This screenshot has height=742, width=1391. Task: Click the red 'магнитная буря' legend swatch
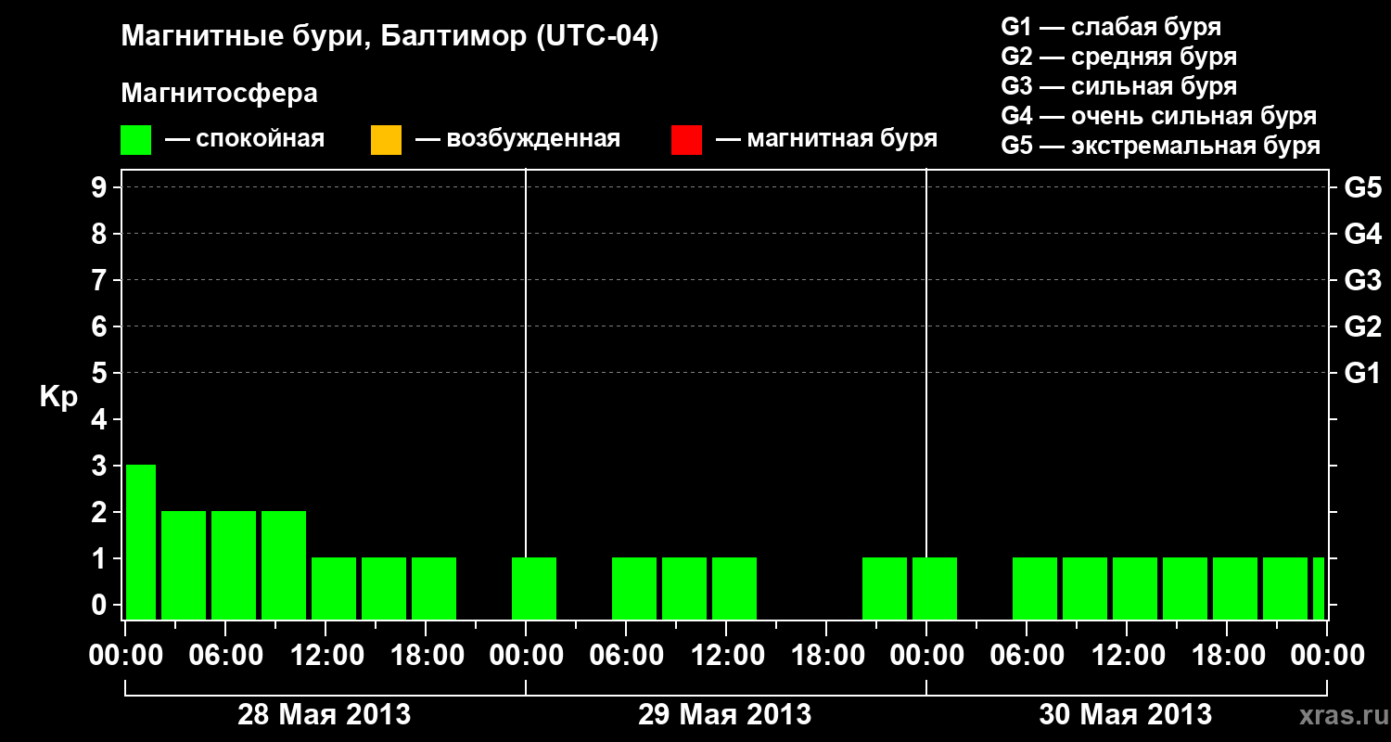[686, 140]
